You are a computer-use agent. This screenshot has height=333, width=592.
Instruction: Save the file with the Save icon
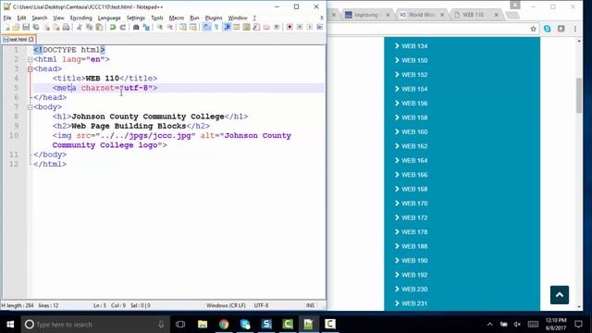pos(26,27)
